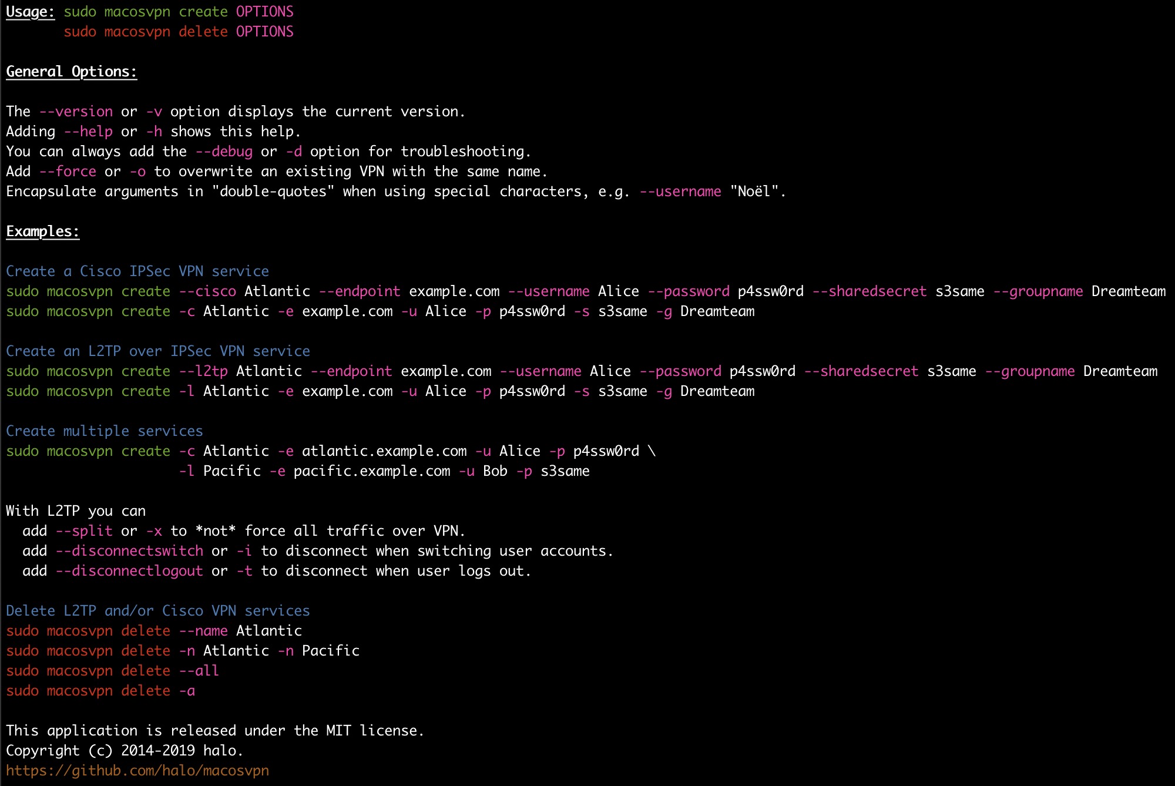Click the 'sudo macosvpn delete --all' line
Screen dimensions: 1175x786
coord(112,671)
